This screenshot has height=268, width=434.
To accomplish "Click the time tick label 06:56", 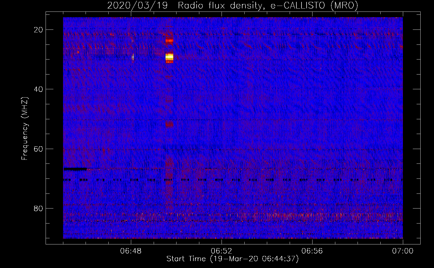I will point(312,251).
